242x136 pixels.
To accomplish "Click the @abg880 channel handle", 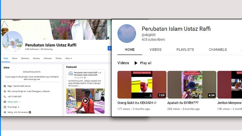I will click(x=149, y=35).
